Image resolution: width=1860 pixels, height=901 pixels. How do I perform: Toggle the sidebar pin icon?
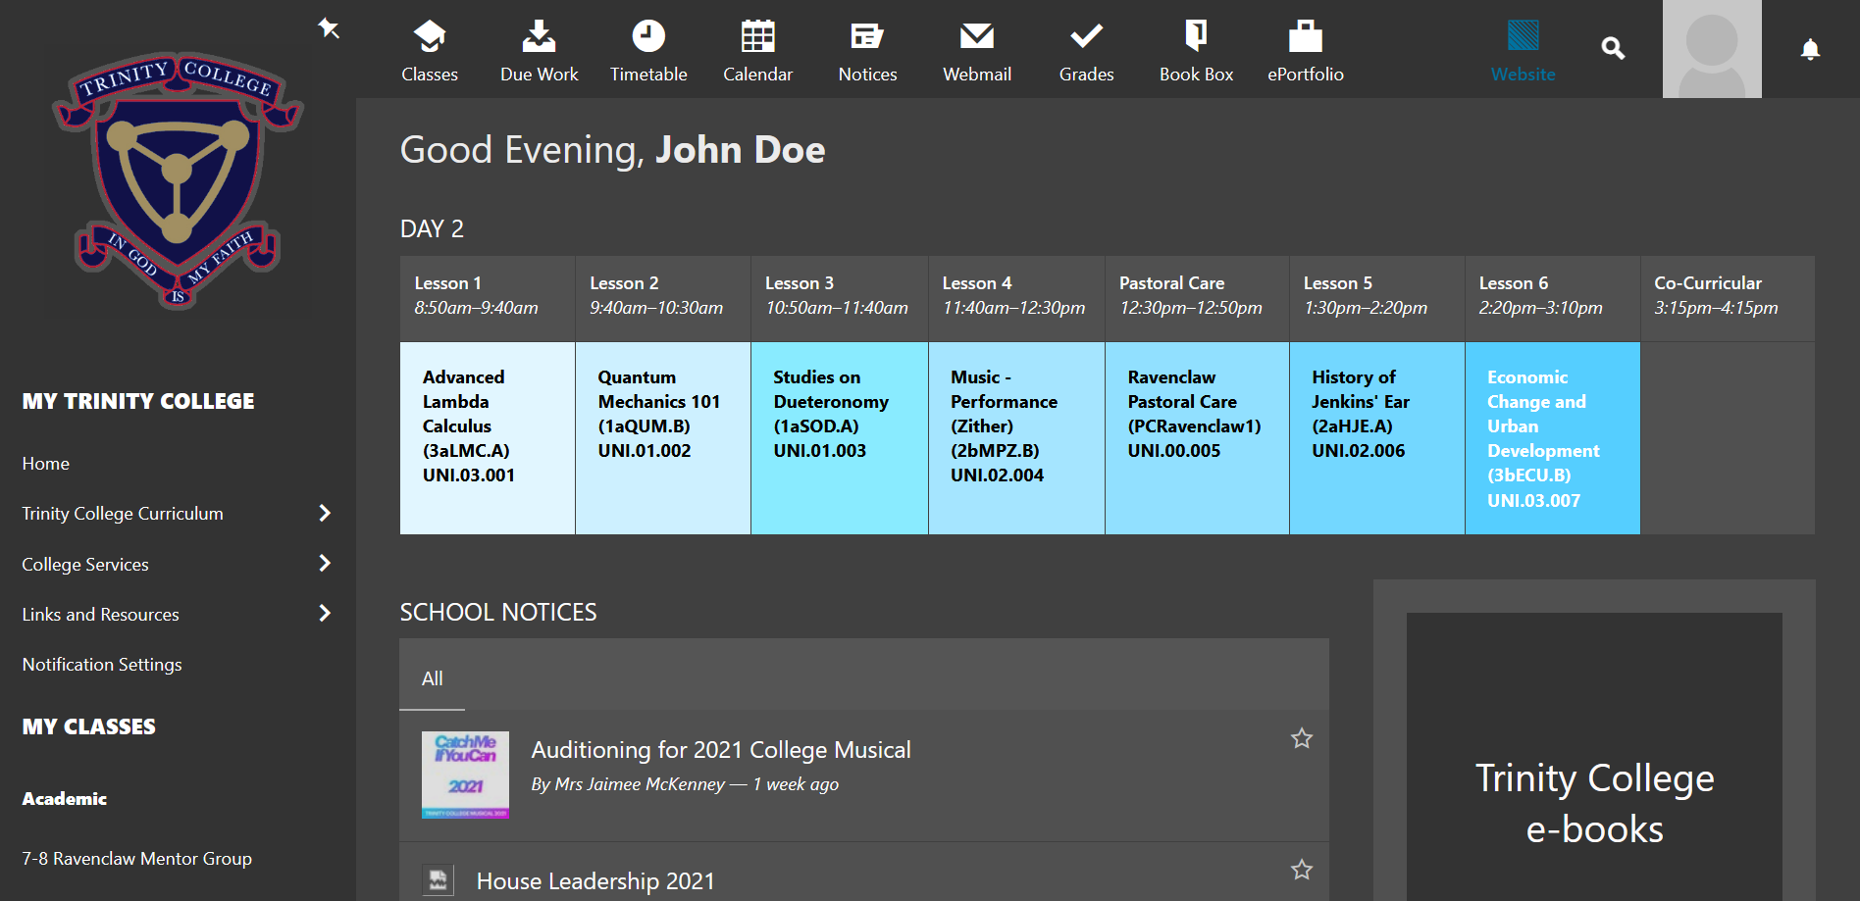tap(329, 28)
